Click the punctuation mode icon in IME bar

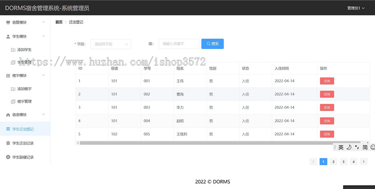(x=357, y=147)
